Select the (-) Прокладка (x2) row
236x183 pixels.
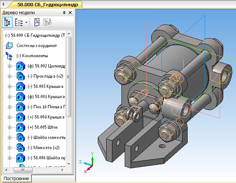(45, 76)
